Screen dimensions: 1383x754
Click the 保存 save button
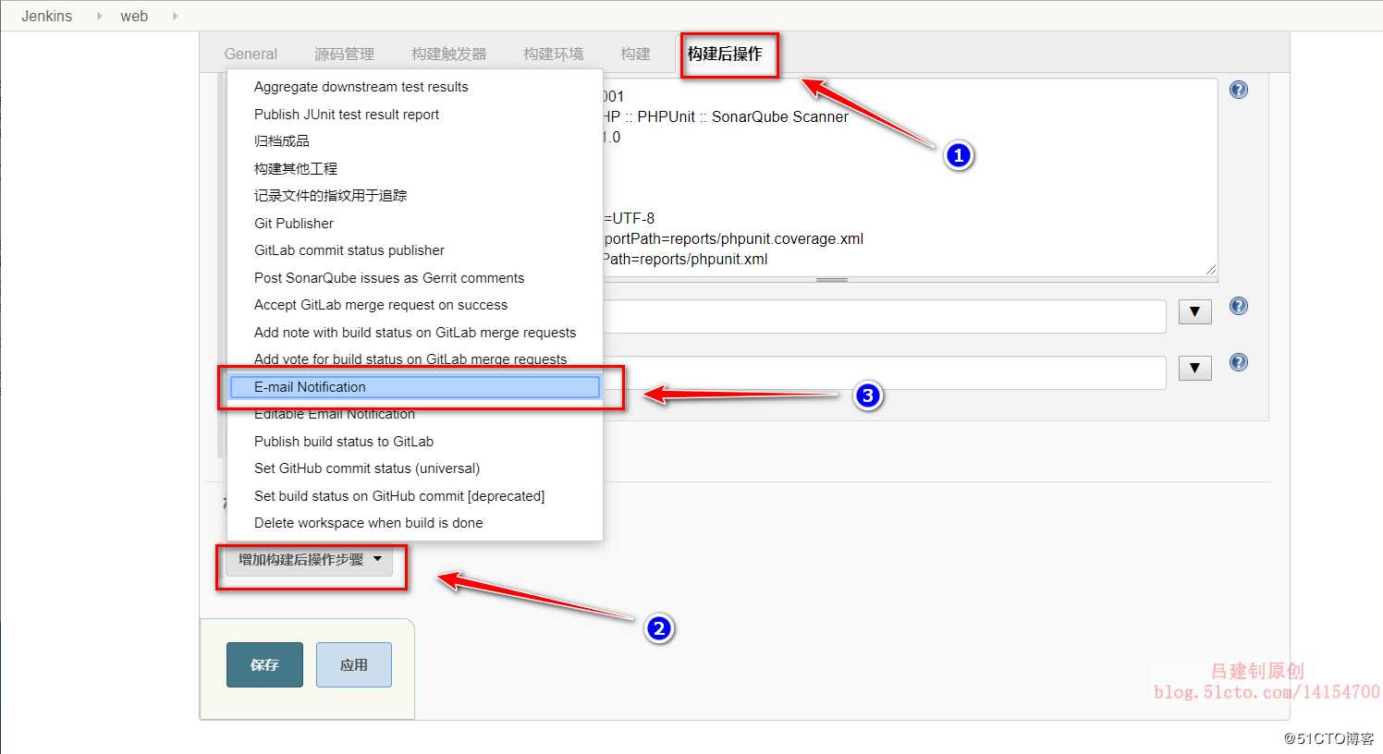[264, 664]
